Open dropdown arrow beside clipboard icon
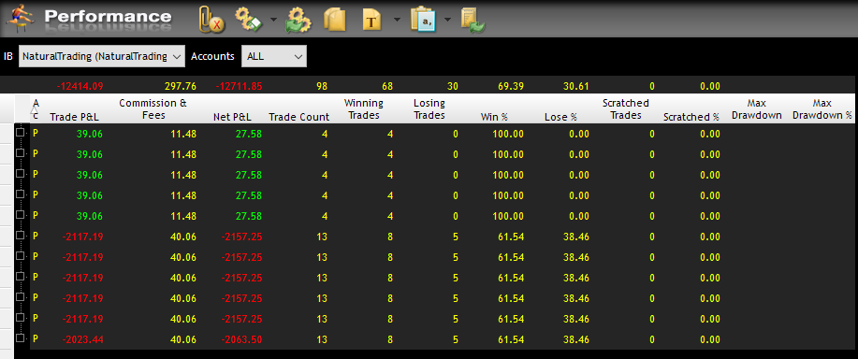This screenshot has width=858, height=359. coord(447,20)
